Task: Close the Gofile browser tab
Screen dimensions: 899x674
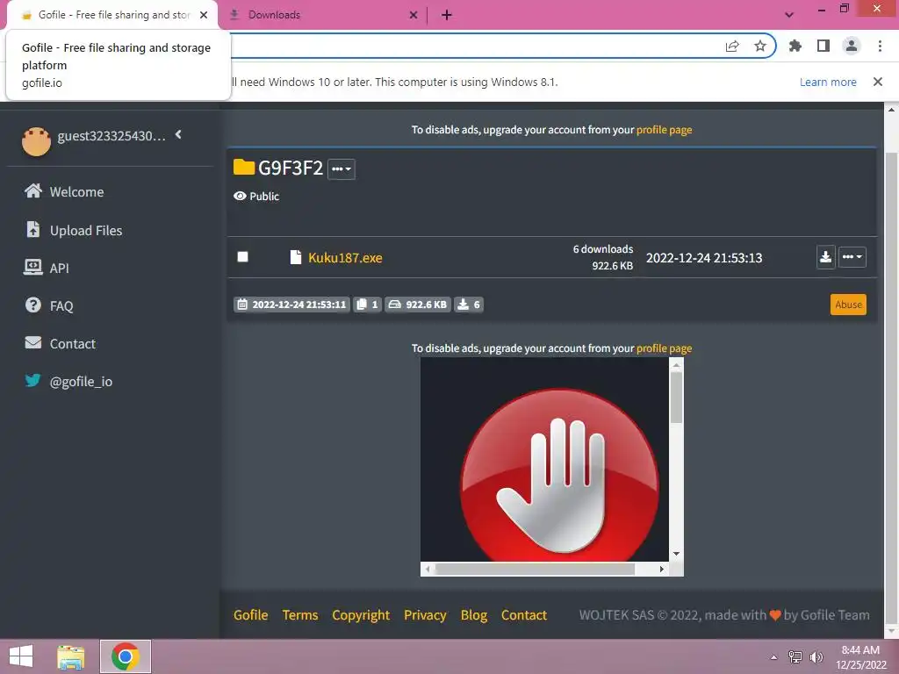Action: pos(204,15)
